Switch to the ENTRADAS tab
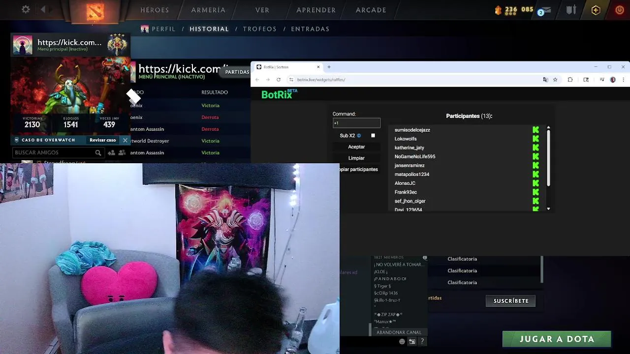 (310, 29)
